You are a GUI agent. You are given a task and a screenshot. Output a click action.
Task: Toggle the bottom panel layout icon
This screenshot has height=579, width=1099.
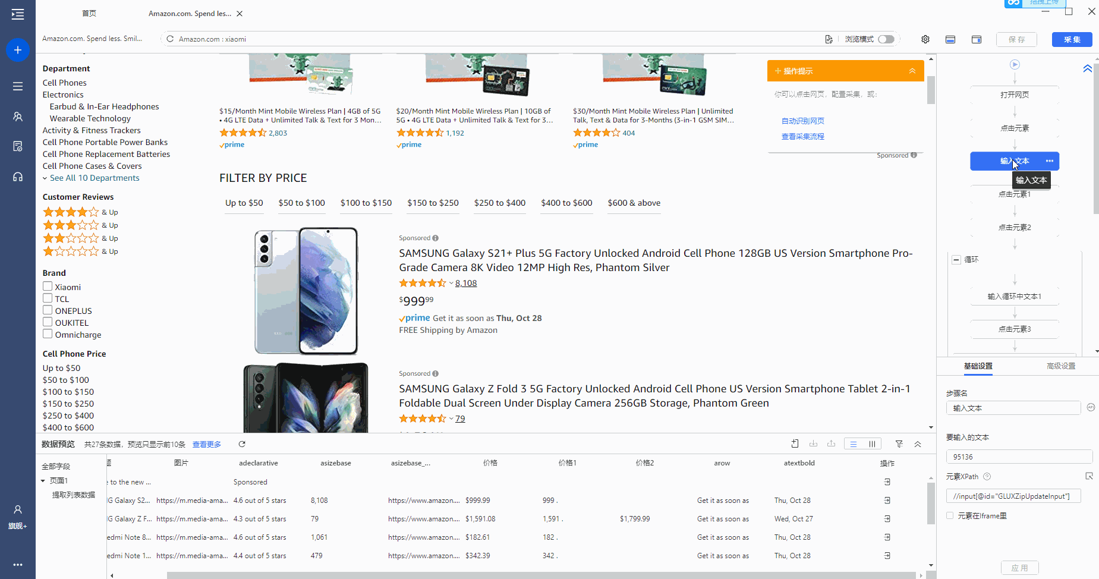pos(950,39)
